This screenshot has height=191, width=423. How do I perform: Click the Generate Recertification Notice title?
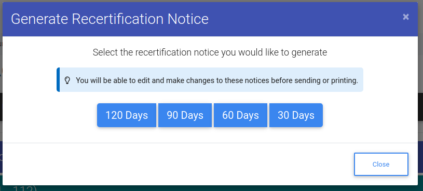pos(110,19)
